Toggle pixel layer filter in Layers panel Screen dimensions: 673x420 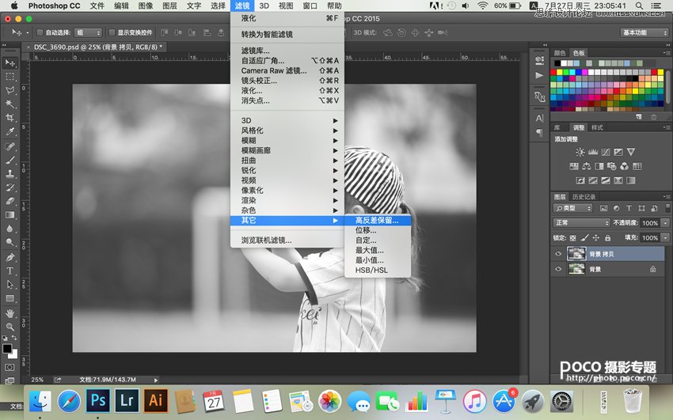point(603,208)
